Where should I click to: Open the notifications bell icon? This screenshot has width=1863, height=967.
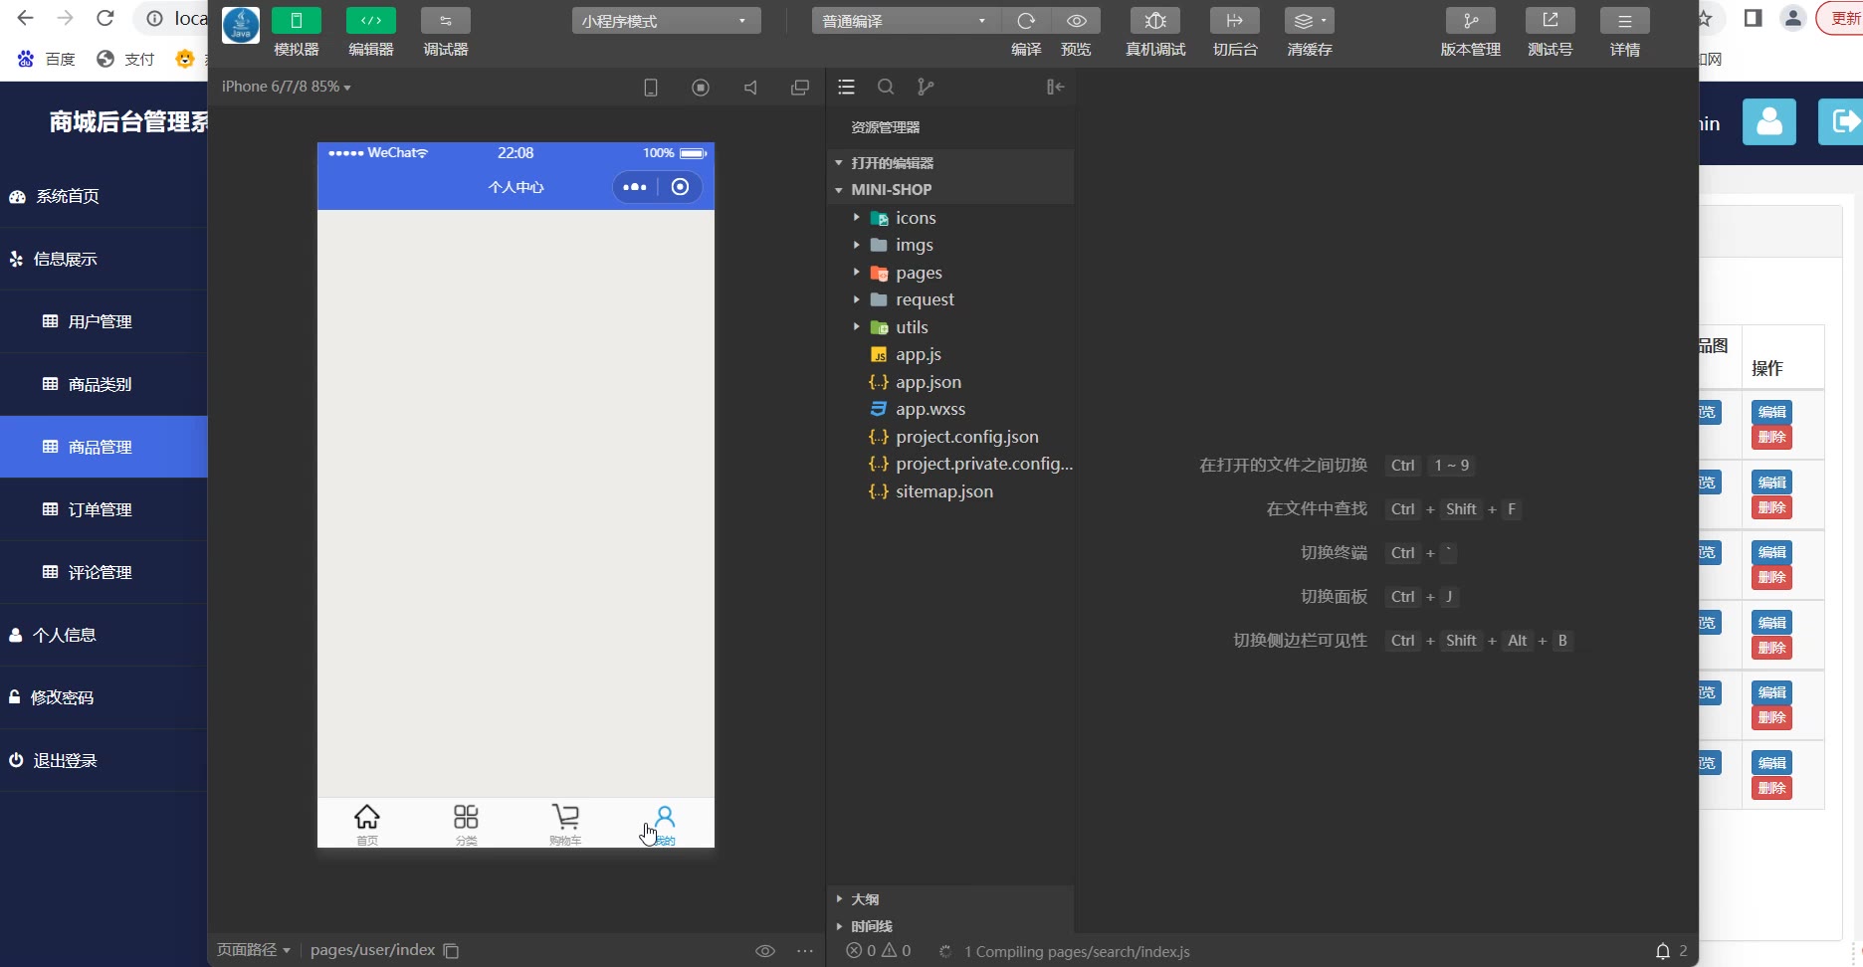[1663, 951]
